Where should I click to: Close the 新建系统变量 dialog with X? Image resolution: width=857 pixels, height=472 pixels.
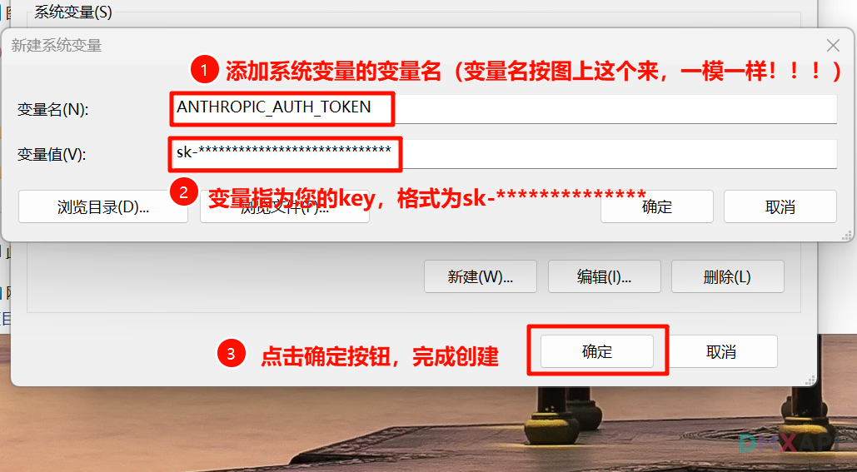833,45
